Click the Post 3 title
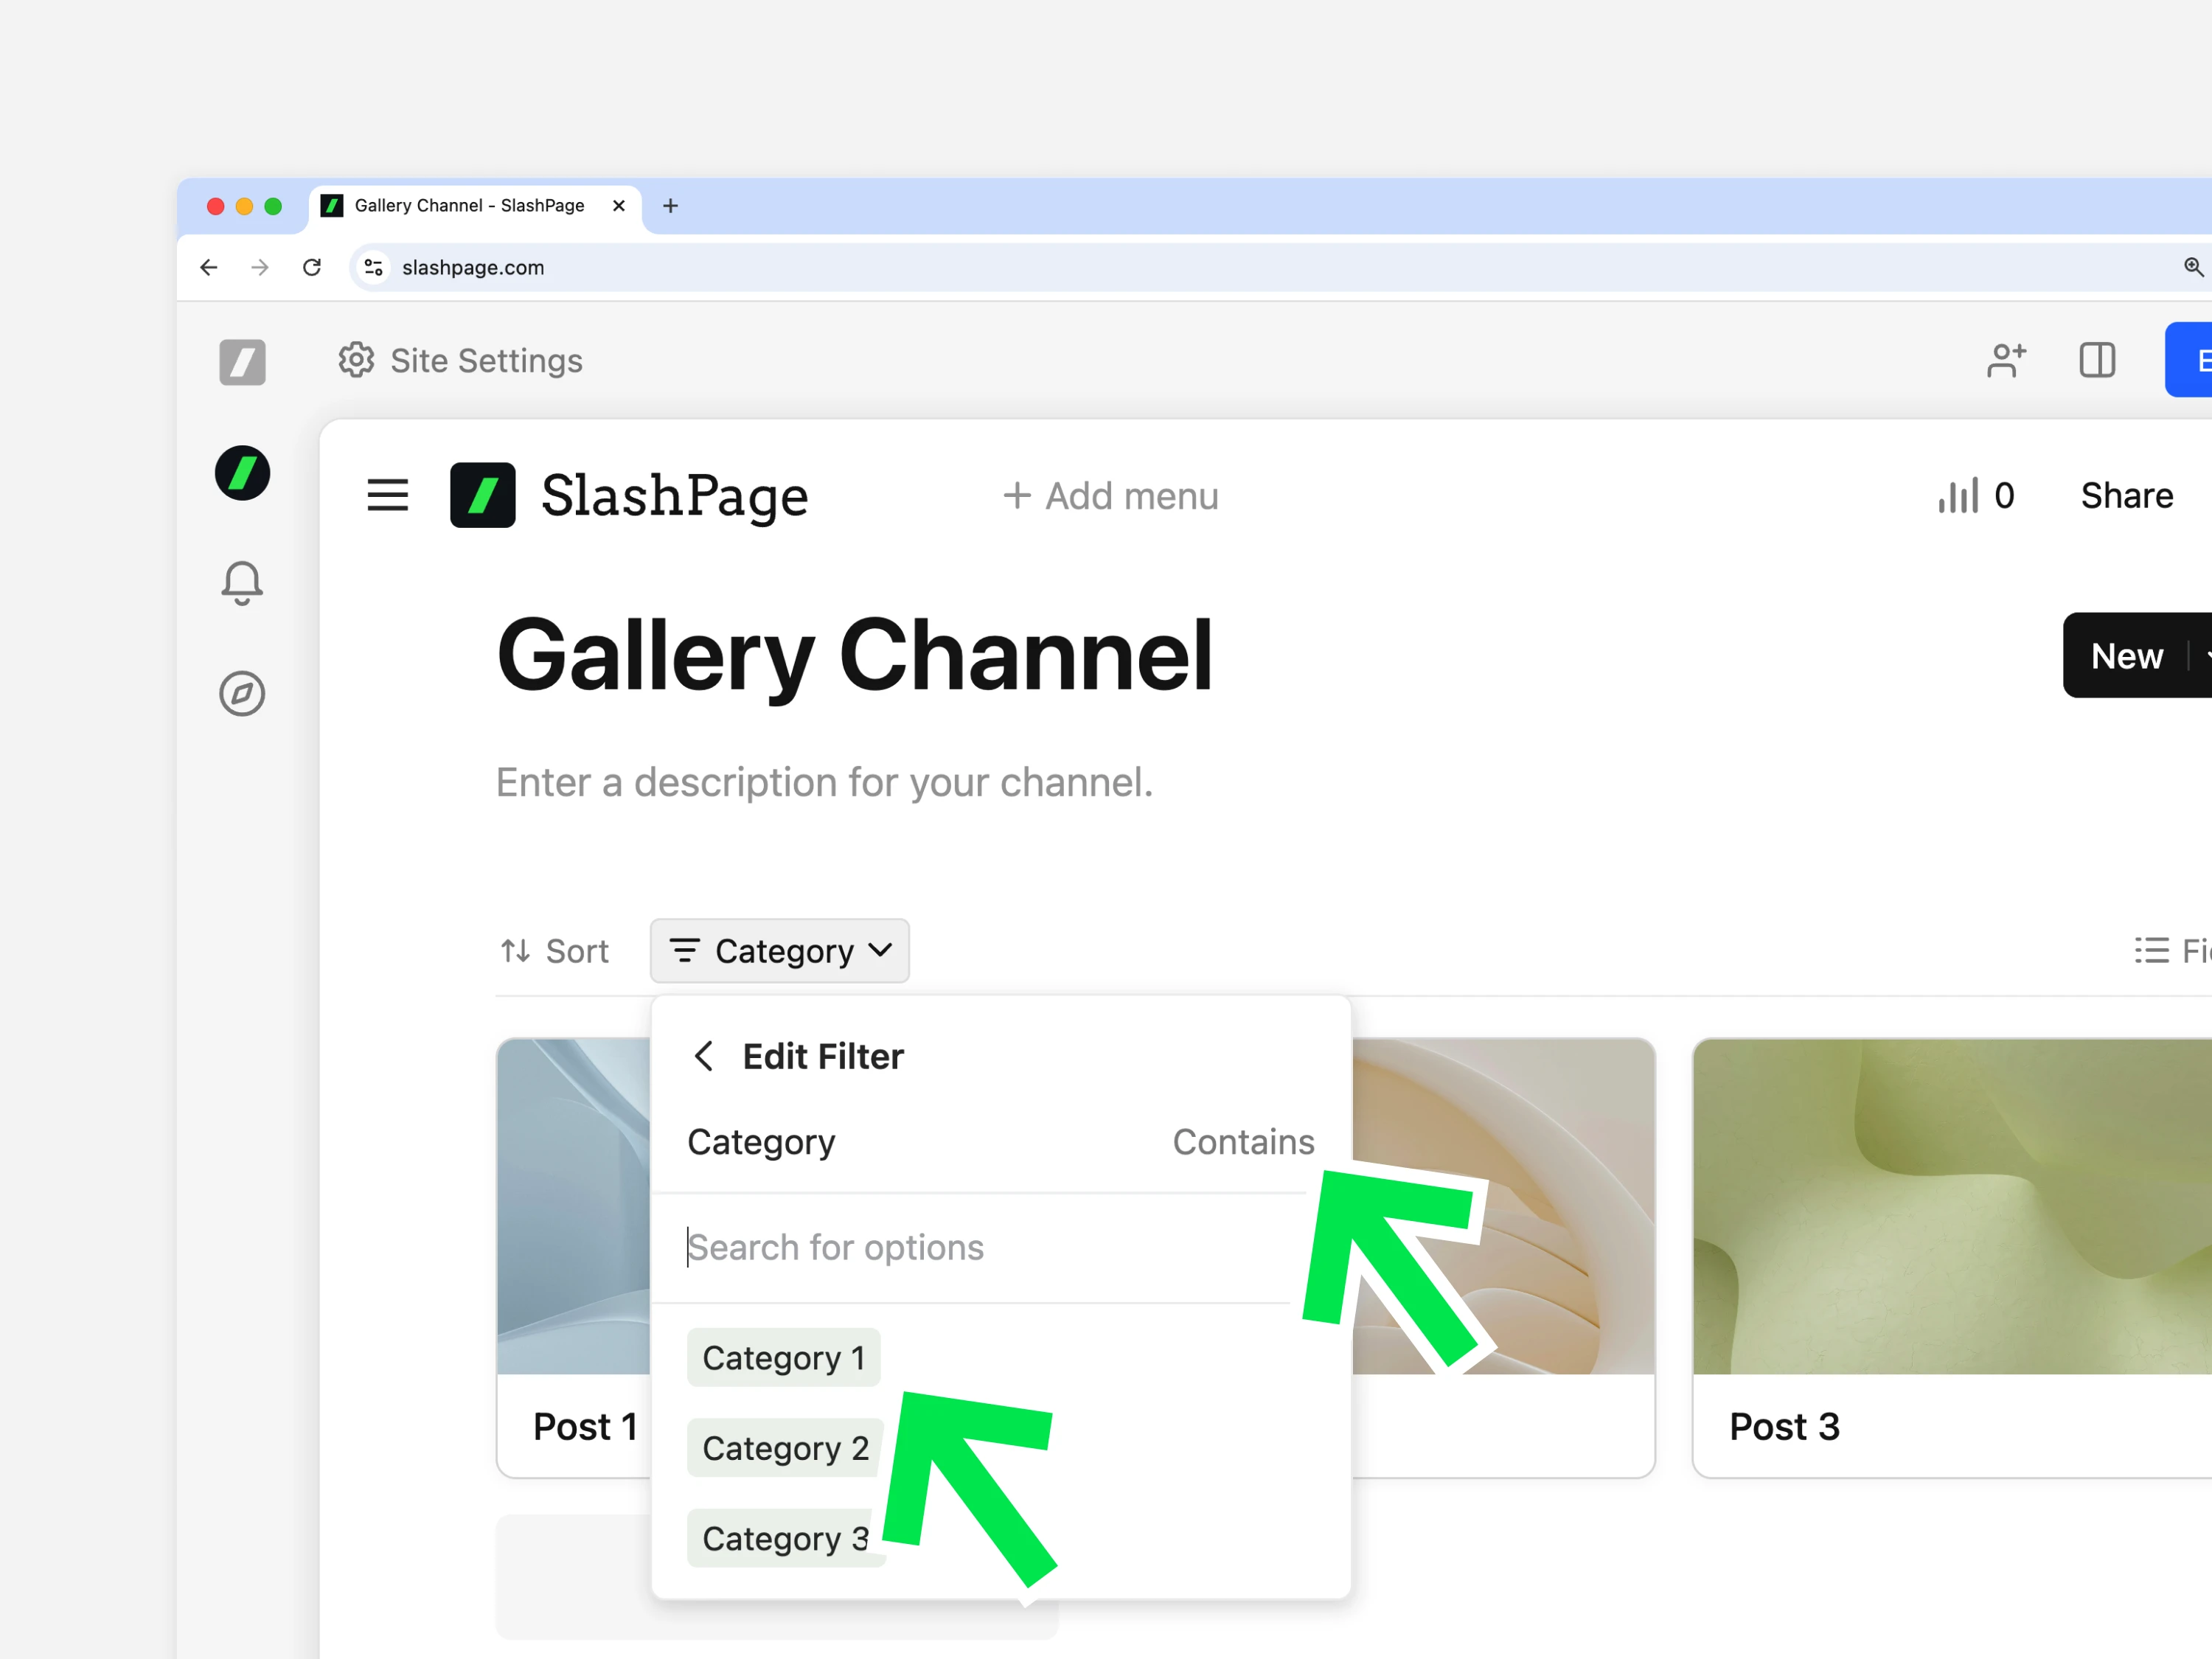This screenshot has width=2212, height=1659. 1785,1427
